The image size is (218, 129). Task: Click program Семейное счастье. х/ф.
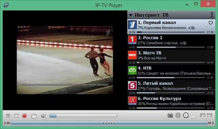pos(167,43)
